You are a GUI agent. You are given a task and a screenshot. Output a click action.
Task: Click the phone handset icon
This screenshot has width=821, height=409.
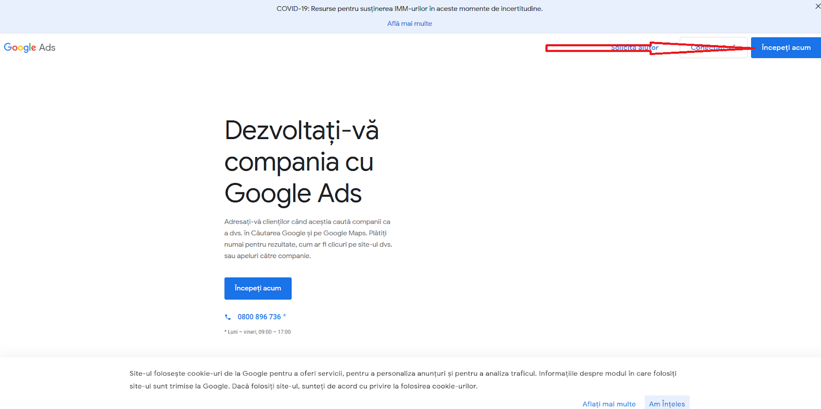click(228, 317)
